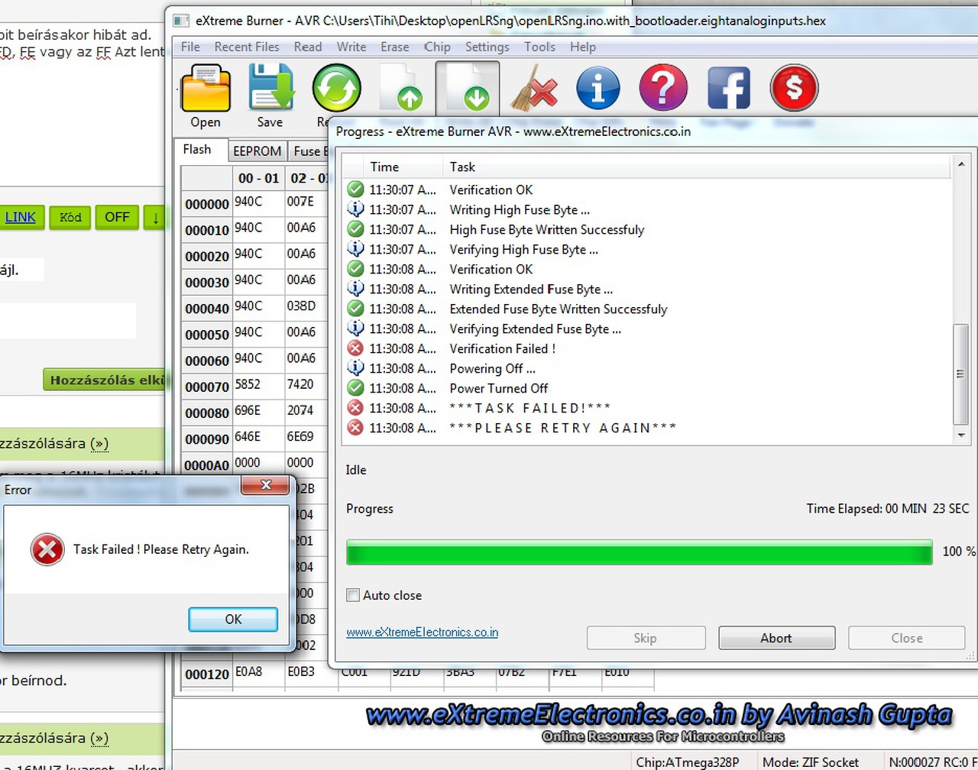The height and width of the screenshot is (770, 978).
Task: Open the Settings menu
Action: pyautogui.click(x=487, y=47)
